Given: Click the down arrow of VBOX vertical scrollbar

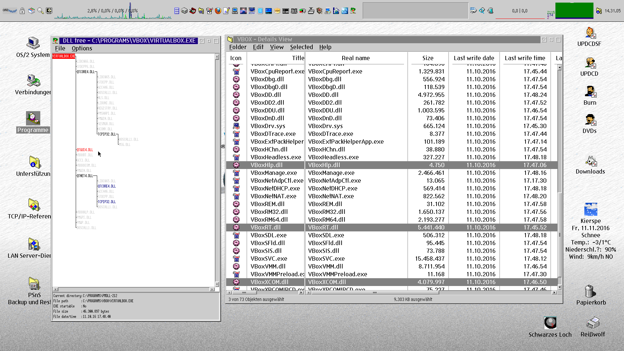Looking at the screenshot, I should (559, 287).
